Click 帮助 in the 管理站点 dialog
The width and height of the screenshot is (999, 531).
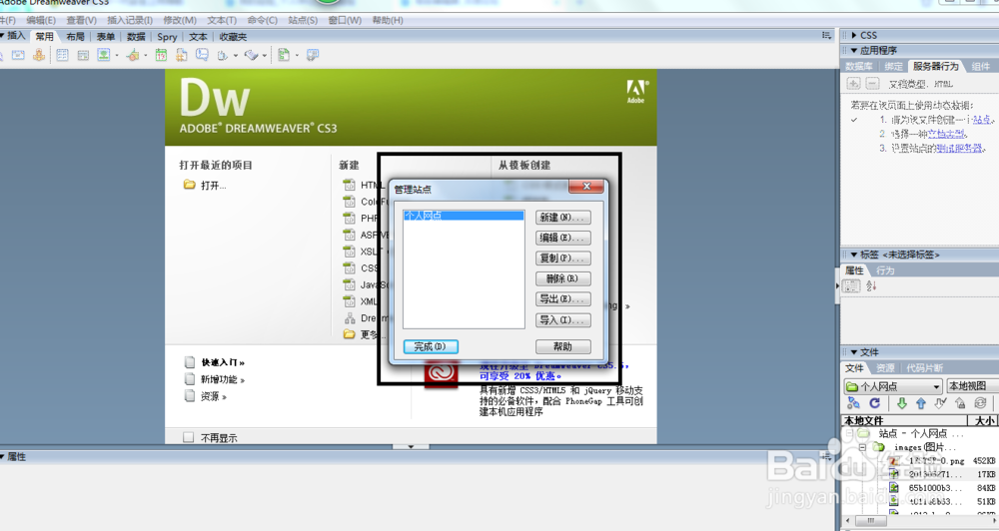point(562,347)
